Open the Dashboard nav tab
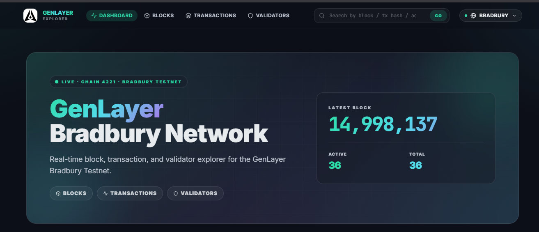 coord(112,16)
